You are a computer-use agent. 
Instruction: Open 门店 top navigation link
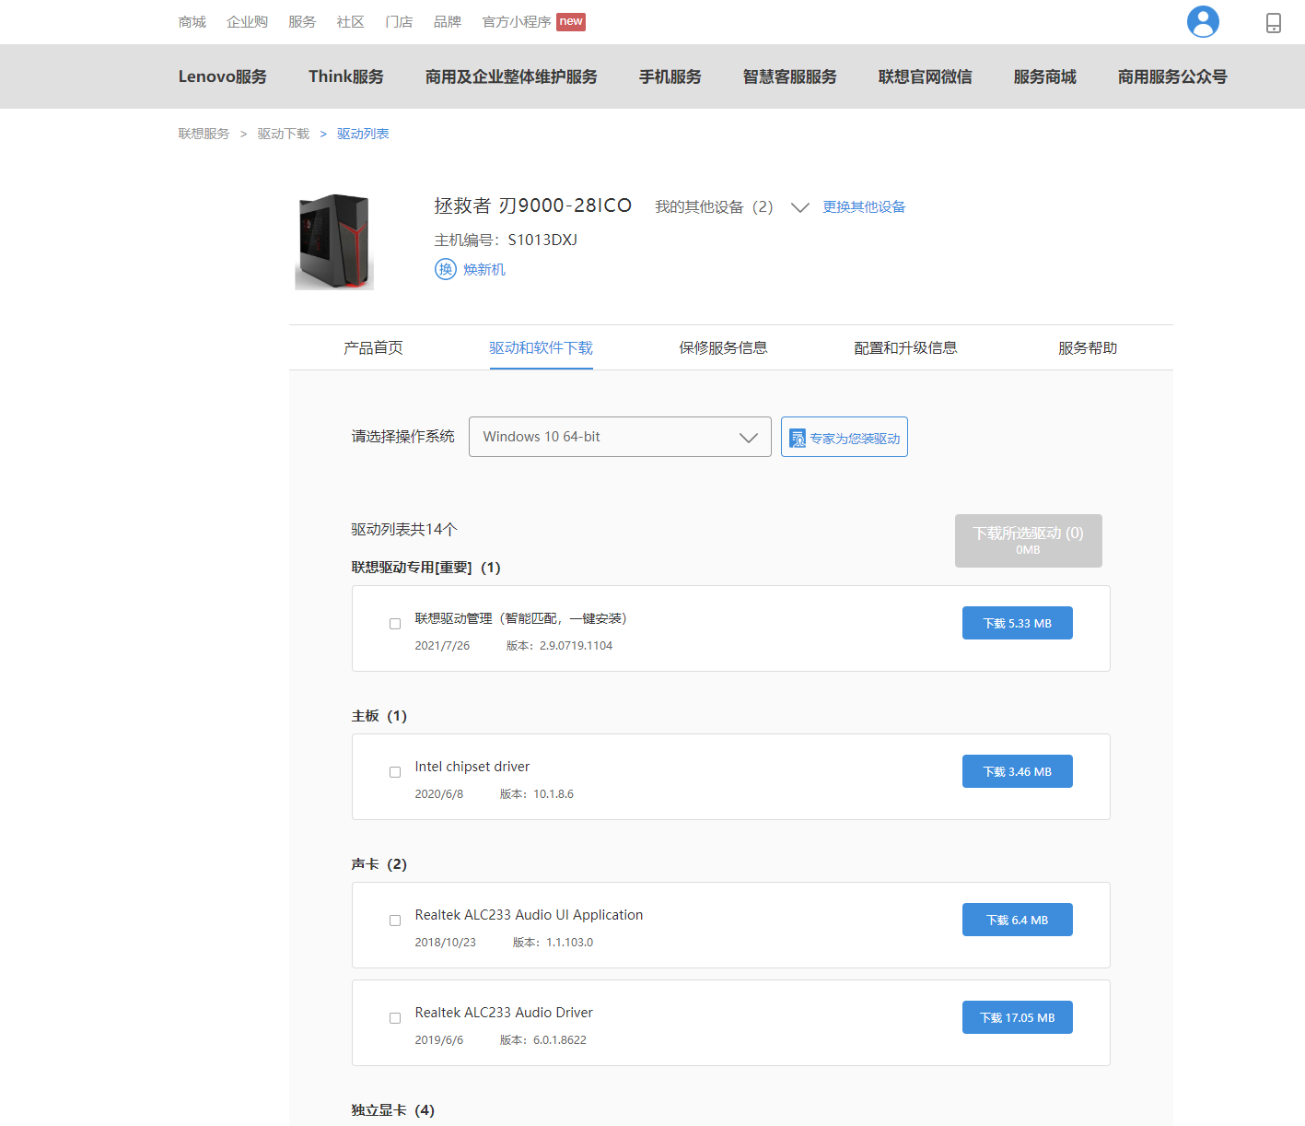(x=399, y=21)
